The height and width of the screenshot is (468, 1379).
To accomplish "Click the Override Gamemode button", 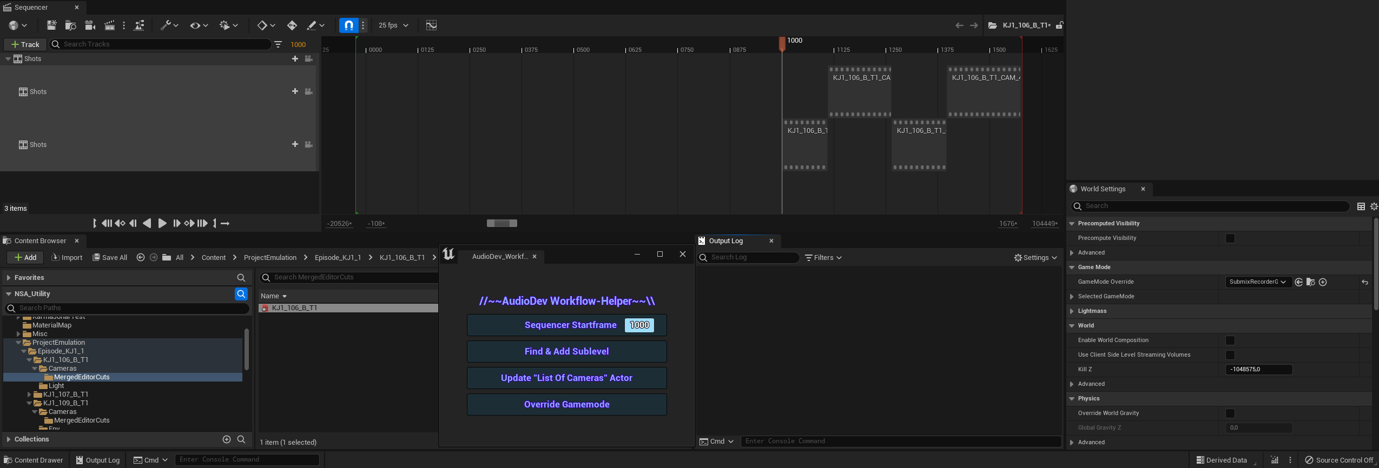I will click(x=566, y=404).
